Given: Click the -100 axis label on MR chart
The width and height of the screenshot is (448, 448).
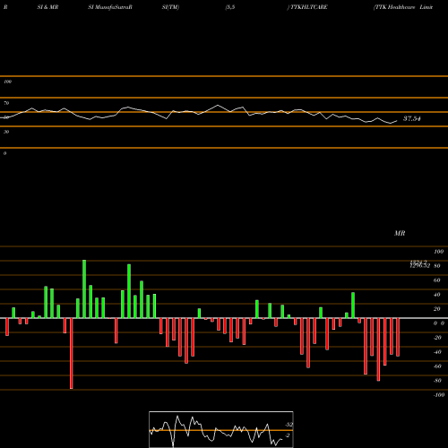Looking at the screenshot, I should (438, 395).
